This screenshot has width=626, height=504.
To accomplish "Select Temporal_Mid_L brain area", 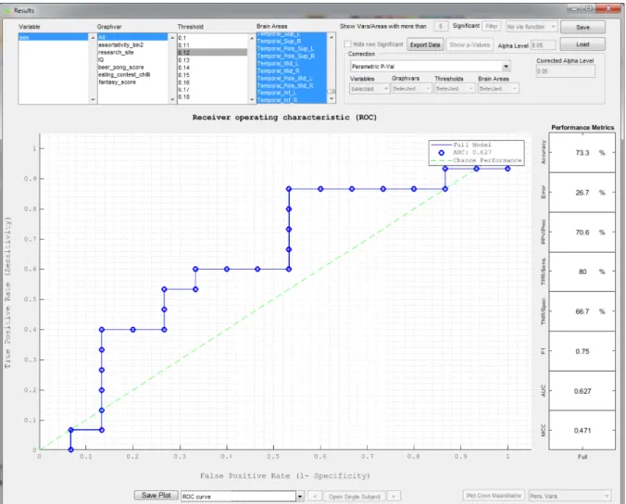I will 292,64.
